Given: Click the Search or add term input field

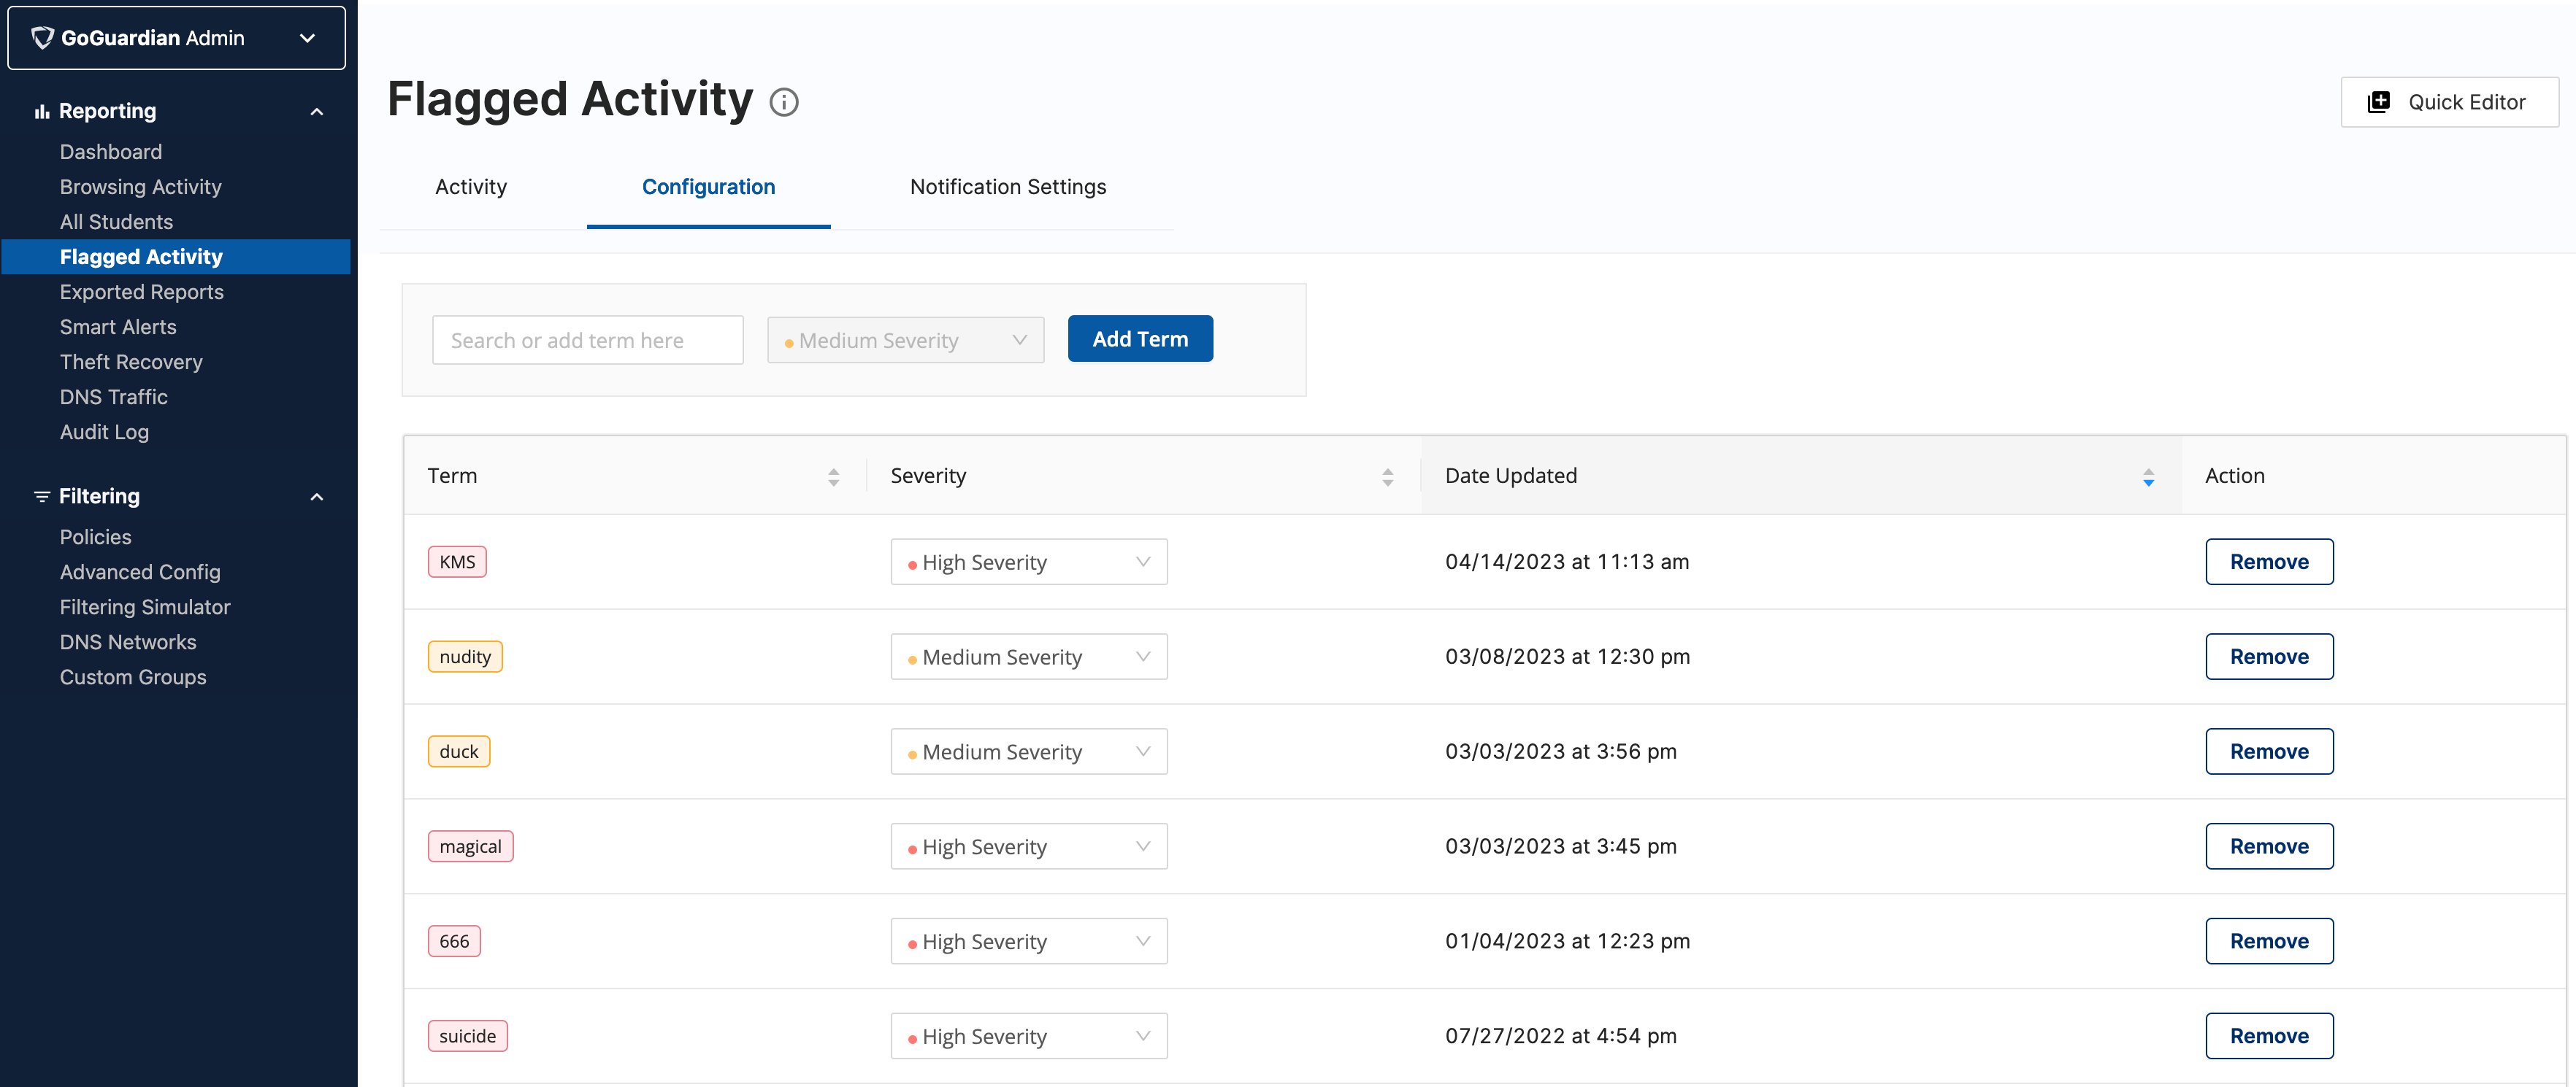Looking at the screenshot, I should coord(588,340).
